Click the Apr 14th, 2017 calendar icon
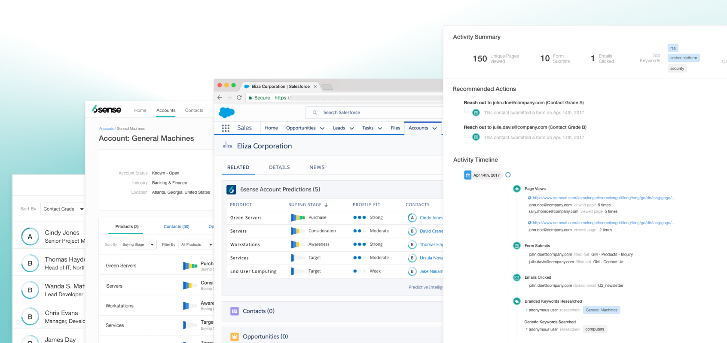727x343 pixels. (x=468, y=175)
